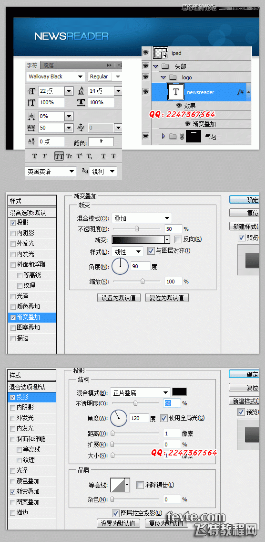Click the ipad layer smart object thumbnail

click(160, 53)
